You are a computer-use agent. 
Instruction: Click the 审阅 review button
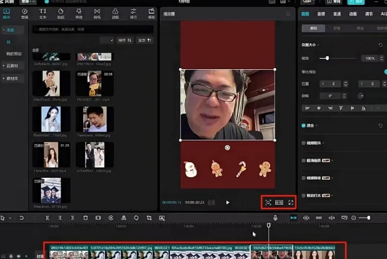333,2
